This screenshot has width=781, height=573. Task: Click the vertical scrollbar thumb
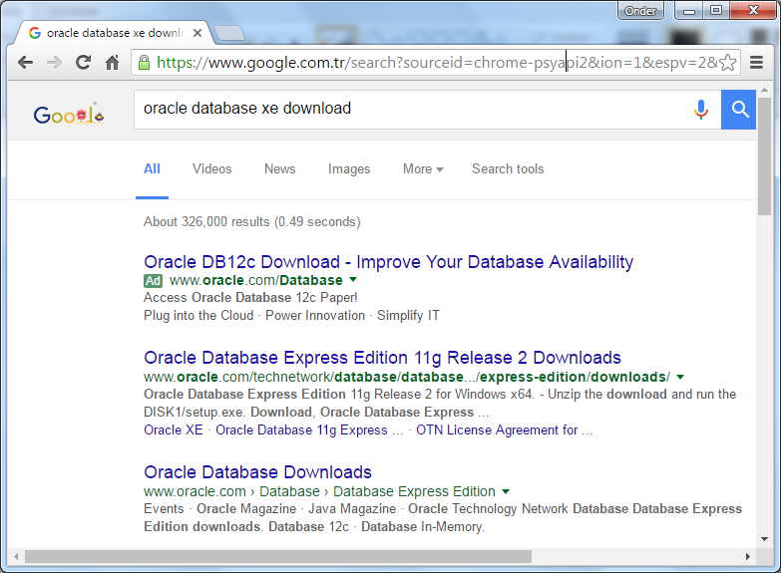[x=765, y=156]
